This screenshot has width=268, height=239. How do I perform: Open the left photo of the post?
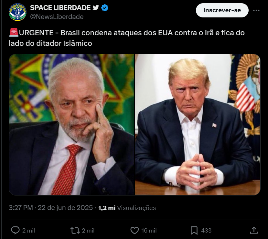coord(72,124)
